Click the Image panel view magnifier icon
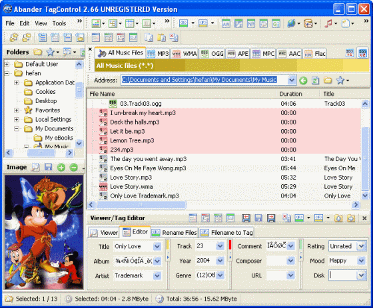Image resolution: width=373 pixels, height=308 pixels. 36,168
